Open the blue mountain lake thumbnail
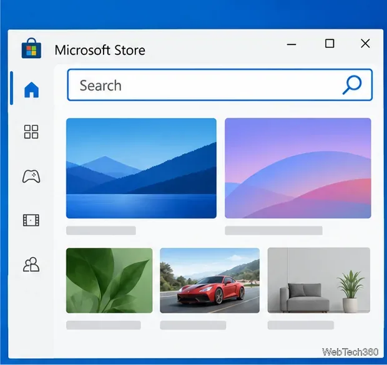This screenshot has width=387, height=365. point(141,168)
